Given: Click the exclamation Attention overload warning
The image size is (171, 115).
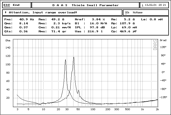Looking at the screenshot, I should click(x=41, y=13).
